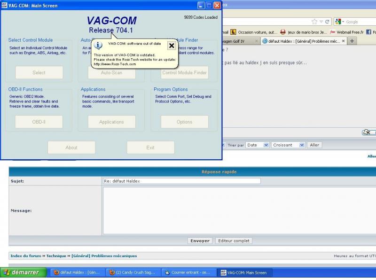Click the Release 704.1 version text
Image resolution: width=376 pixels, height=280 pixels.
tap(111, 30)
